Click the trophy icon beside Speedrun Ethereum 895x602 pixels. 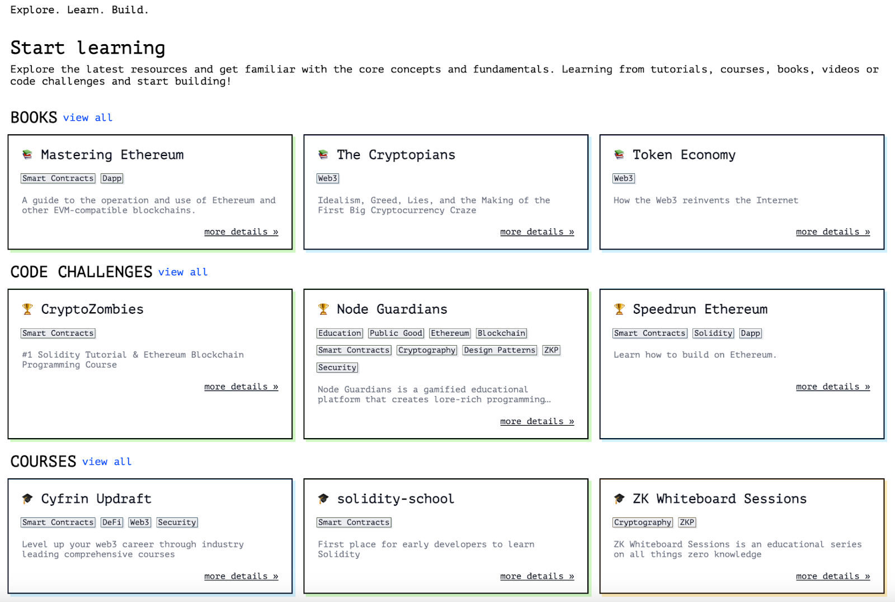coord(619,309)
